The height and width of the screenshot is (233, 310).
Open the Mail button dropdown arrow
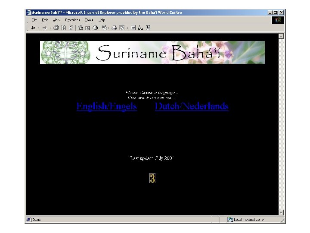coord(108,28)
